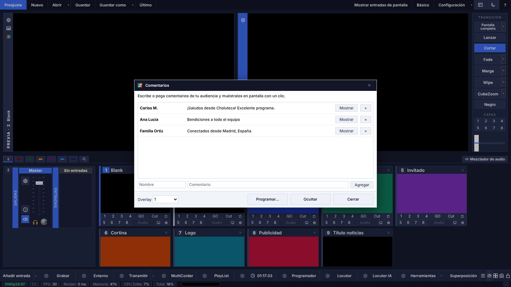This screenshot has width=511, height=287.
Task: Click the gear between Grabar and Externo
Action: [84, 276]
